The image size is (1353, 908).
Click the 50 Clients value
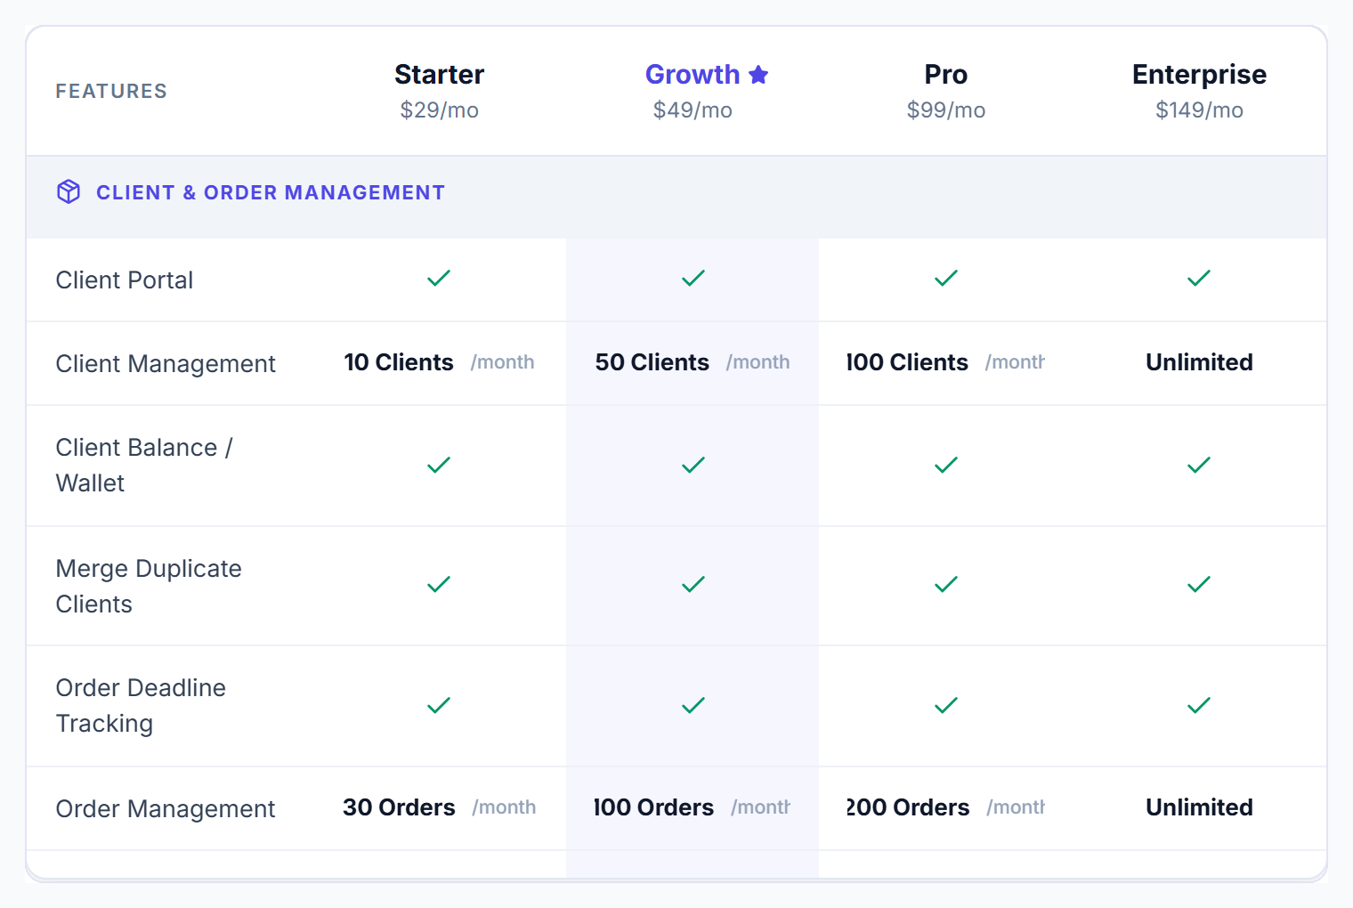652,362
